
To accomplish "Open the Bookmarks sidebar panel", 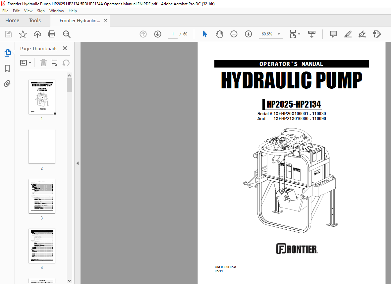I will click(7, 69).
